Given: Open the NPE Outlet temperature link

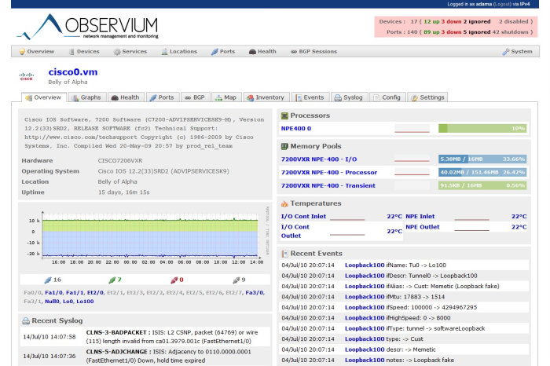Looking at the screenshot, I should tap(423, 227).
